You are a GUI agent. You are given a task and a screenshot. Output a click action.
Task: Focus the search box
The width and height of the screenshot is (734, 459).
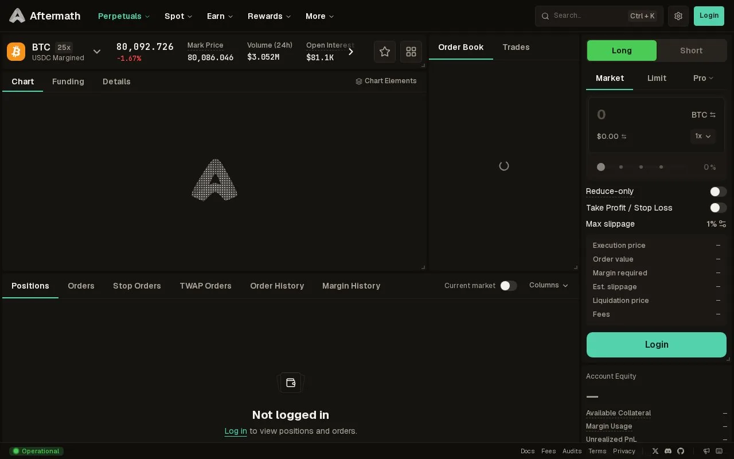tap(599, 16)
